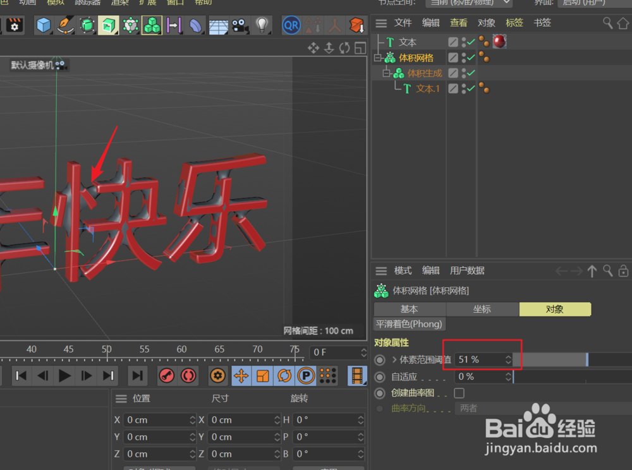Collapse the 体积网格 tree branch
This screenshot has width=632, height=470.
(x=377, y=57)
